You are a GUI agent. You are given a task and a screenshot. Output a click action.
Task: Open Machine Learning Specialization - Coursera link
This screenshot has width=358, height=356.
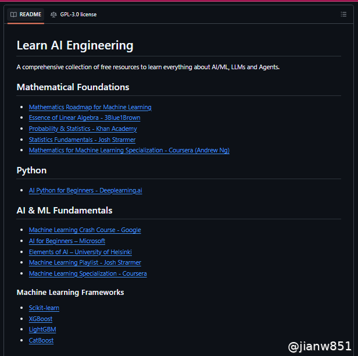(88, 273)
